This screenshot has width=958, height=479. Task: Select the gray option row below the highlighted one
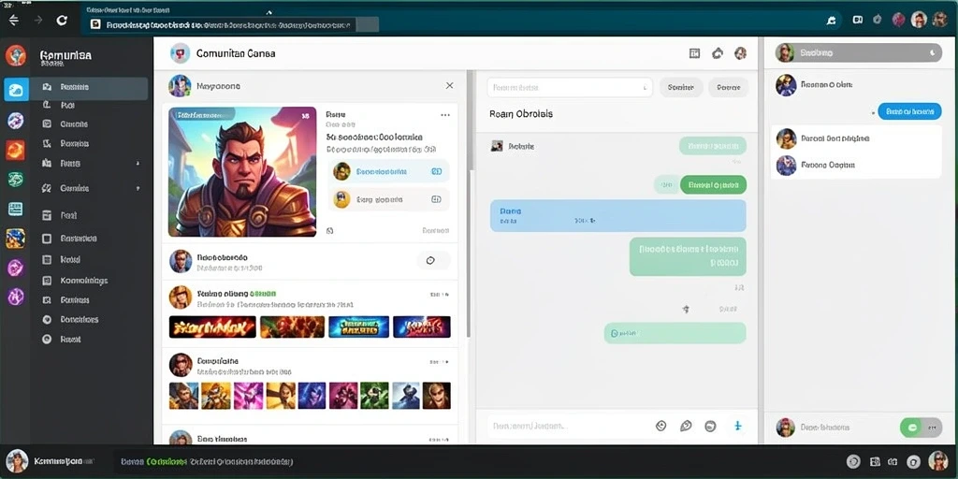pos(388,199)
